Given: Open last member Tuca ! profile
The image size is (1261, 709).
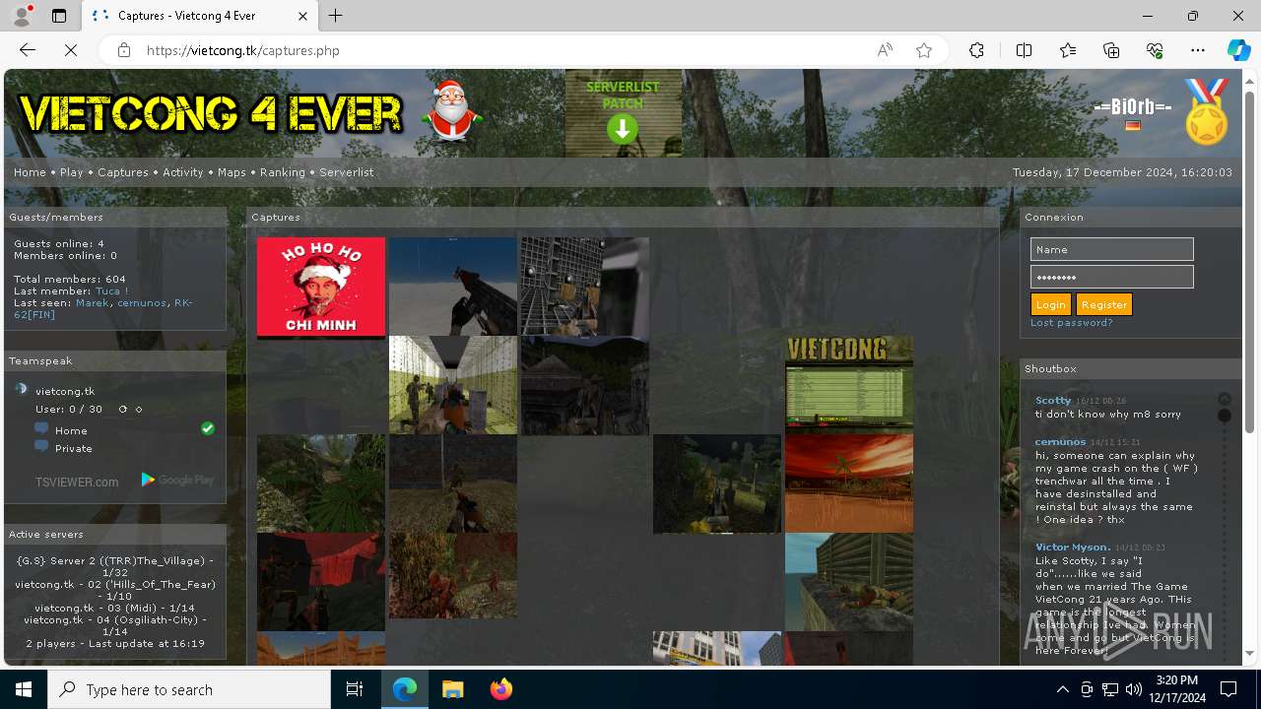Looking at the screenshot, I should [x=111, y=291].
